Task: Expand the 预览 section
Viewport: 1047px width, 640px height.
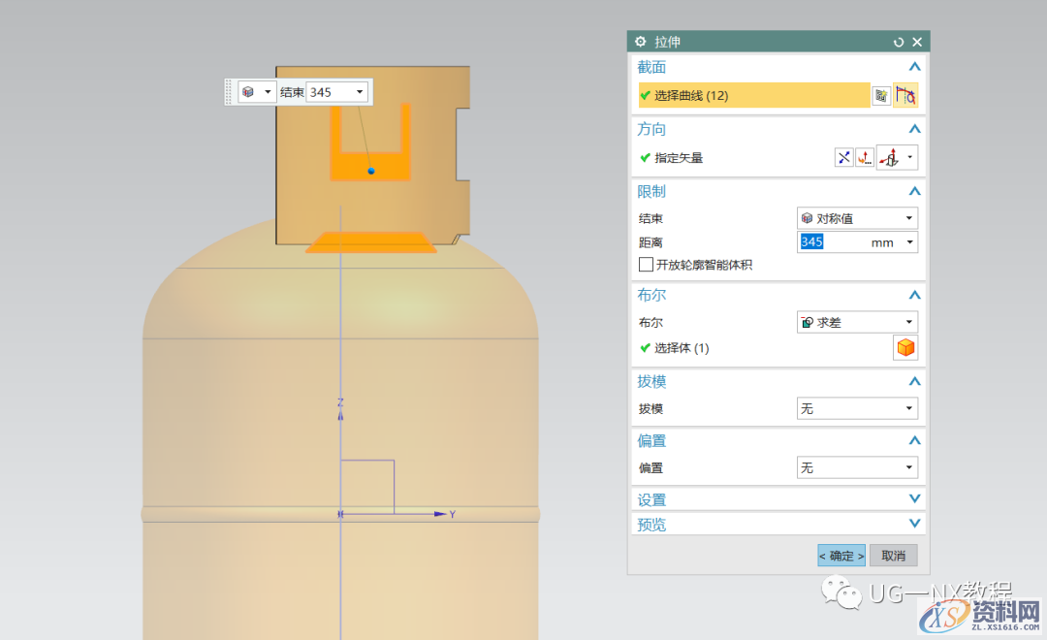Action: coord(913,524)
